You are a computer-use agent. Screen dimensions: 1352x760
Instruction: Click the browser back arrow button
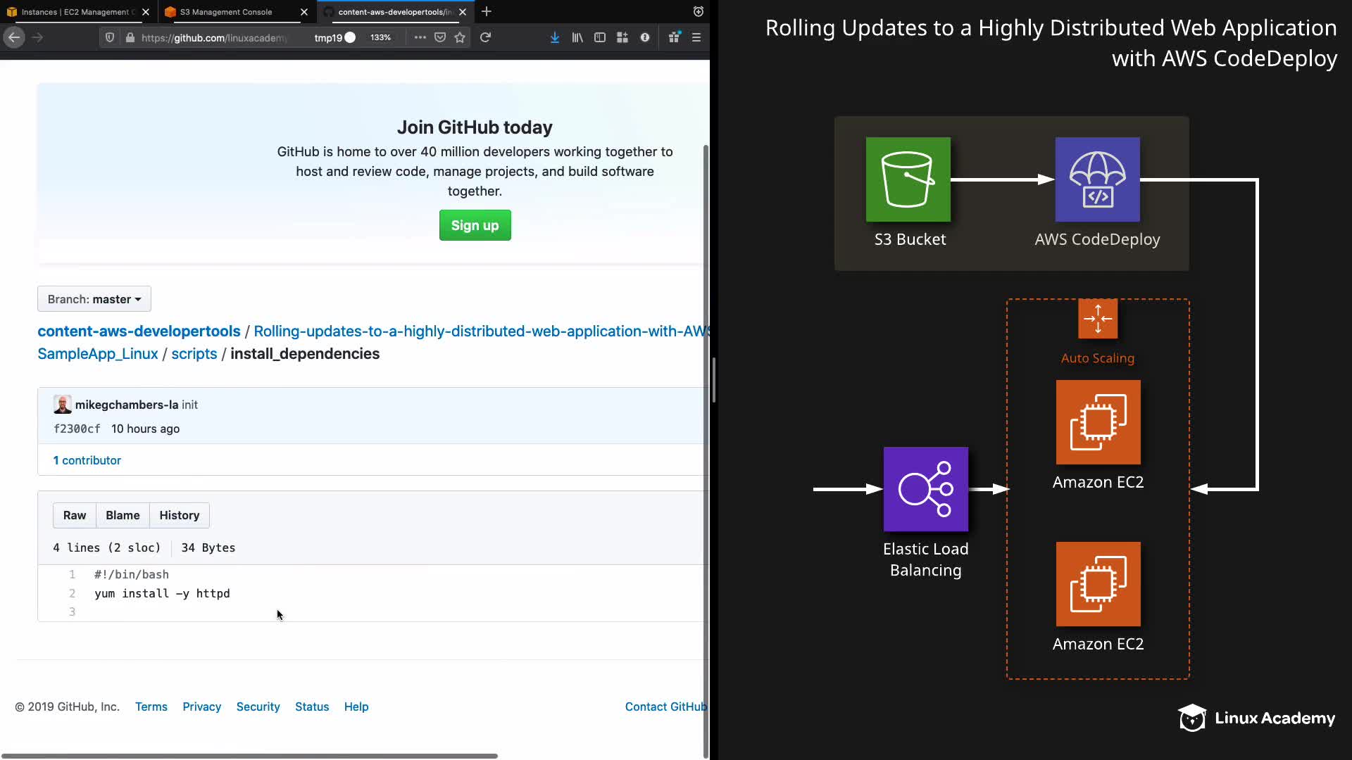14,37
